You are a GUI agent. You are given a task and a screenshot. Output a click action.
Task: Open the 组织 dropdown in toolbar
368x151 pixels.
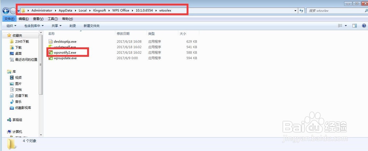[11, 26]
